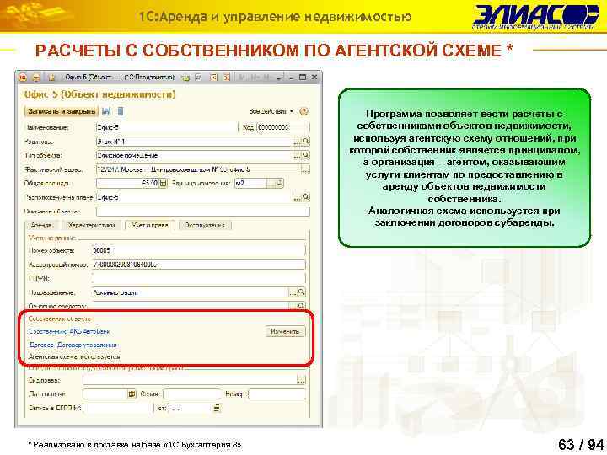Click the 'Номер объекта' field with 00005

(x=199, y=251)
